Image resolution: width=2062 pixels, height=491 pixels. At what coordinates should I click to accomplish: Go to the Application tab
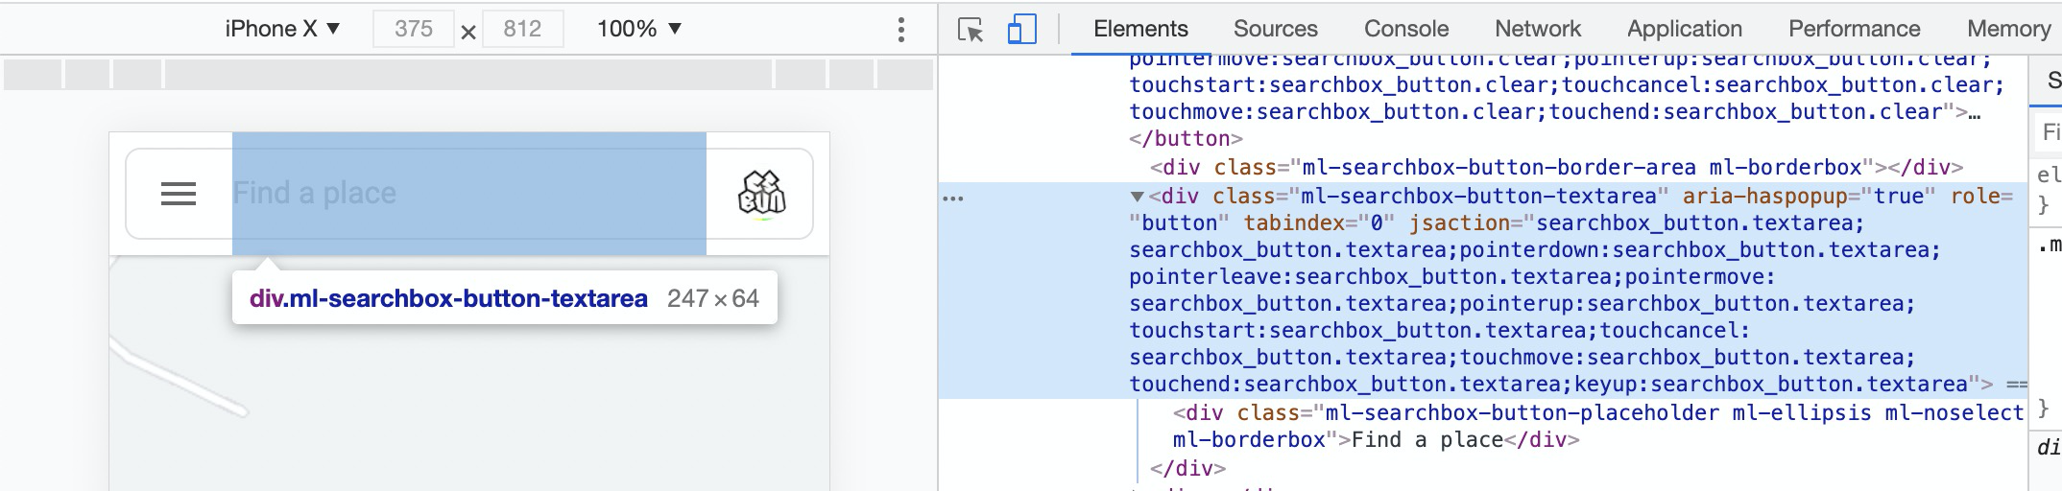1685,29
